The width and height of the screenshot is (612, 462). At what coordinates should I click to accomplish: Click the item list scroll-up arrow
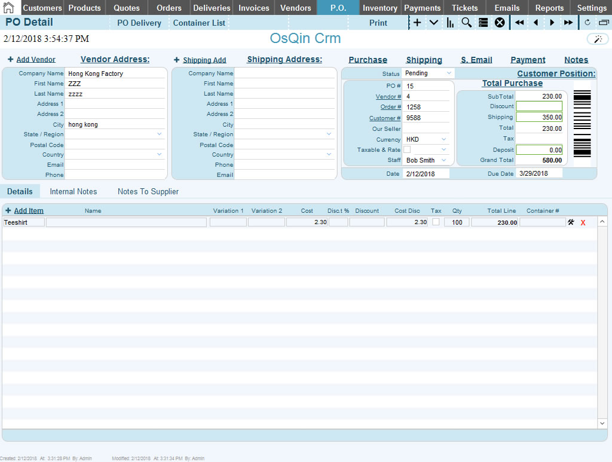[x=602, y=222]
